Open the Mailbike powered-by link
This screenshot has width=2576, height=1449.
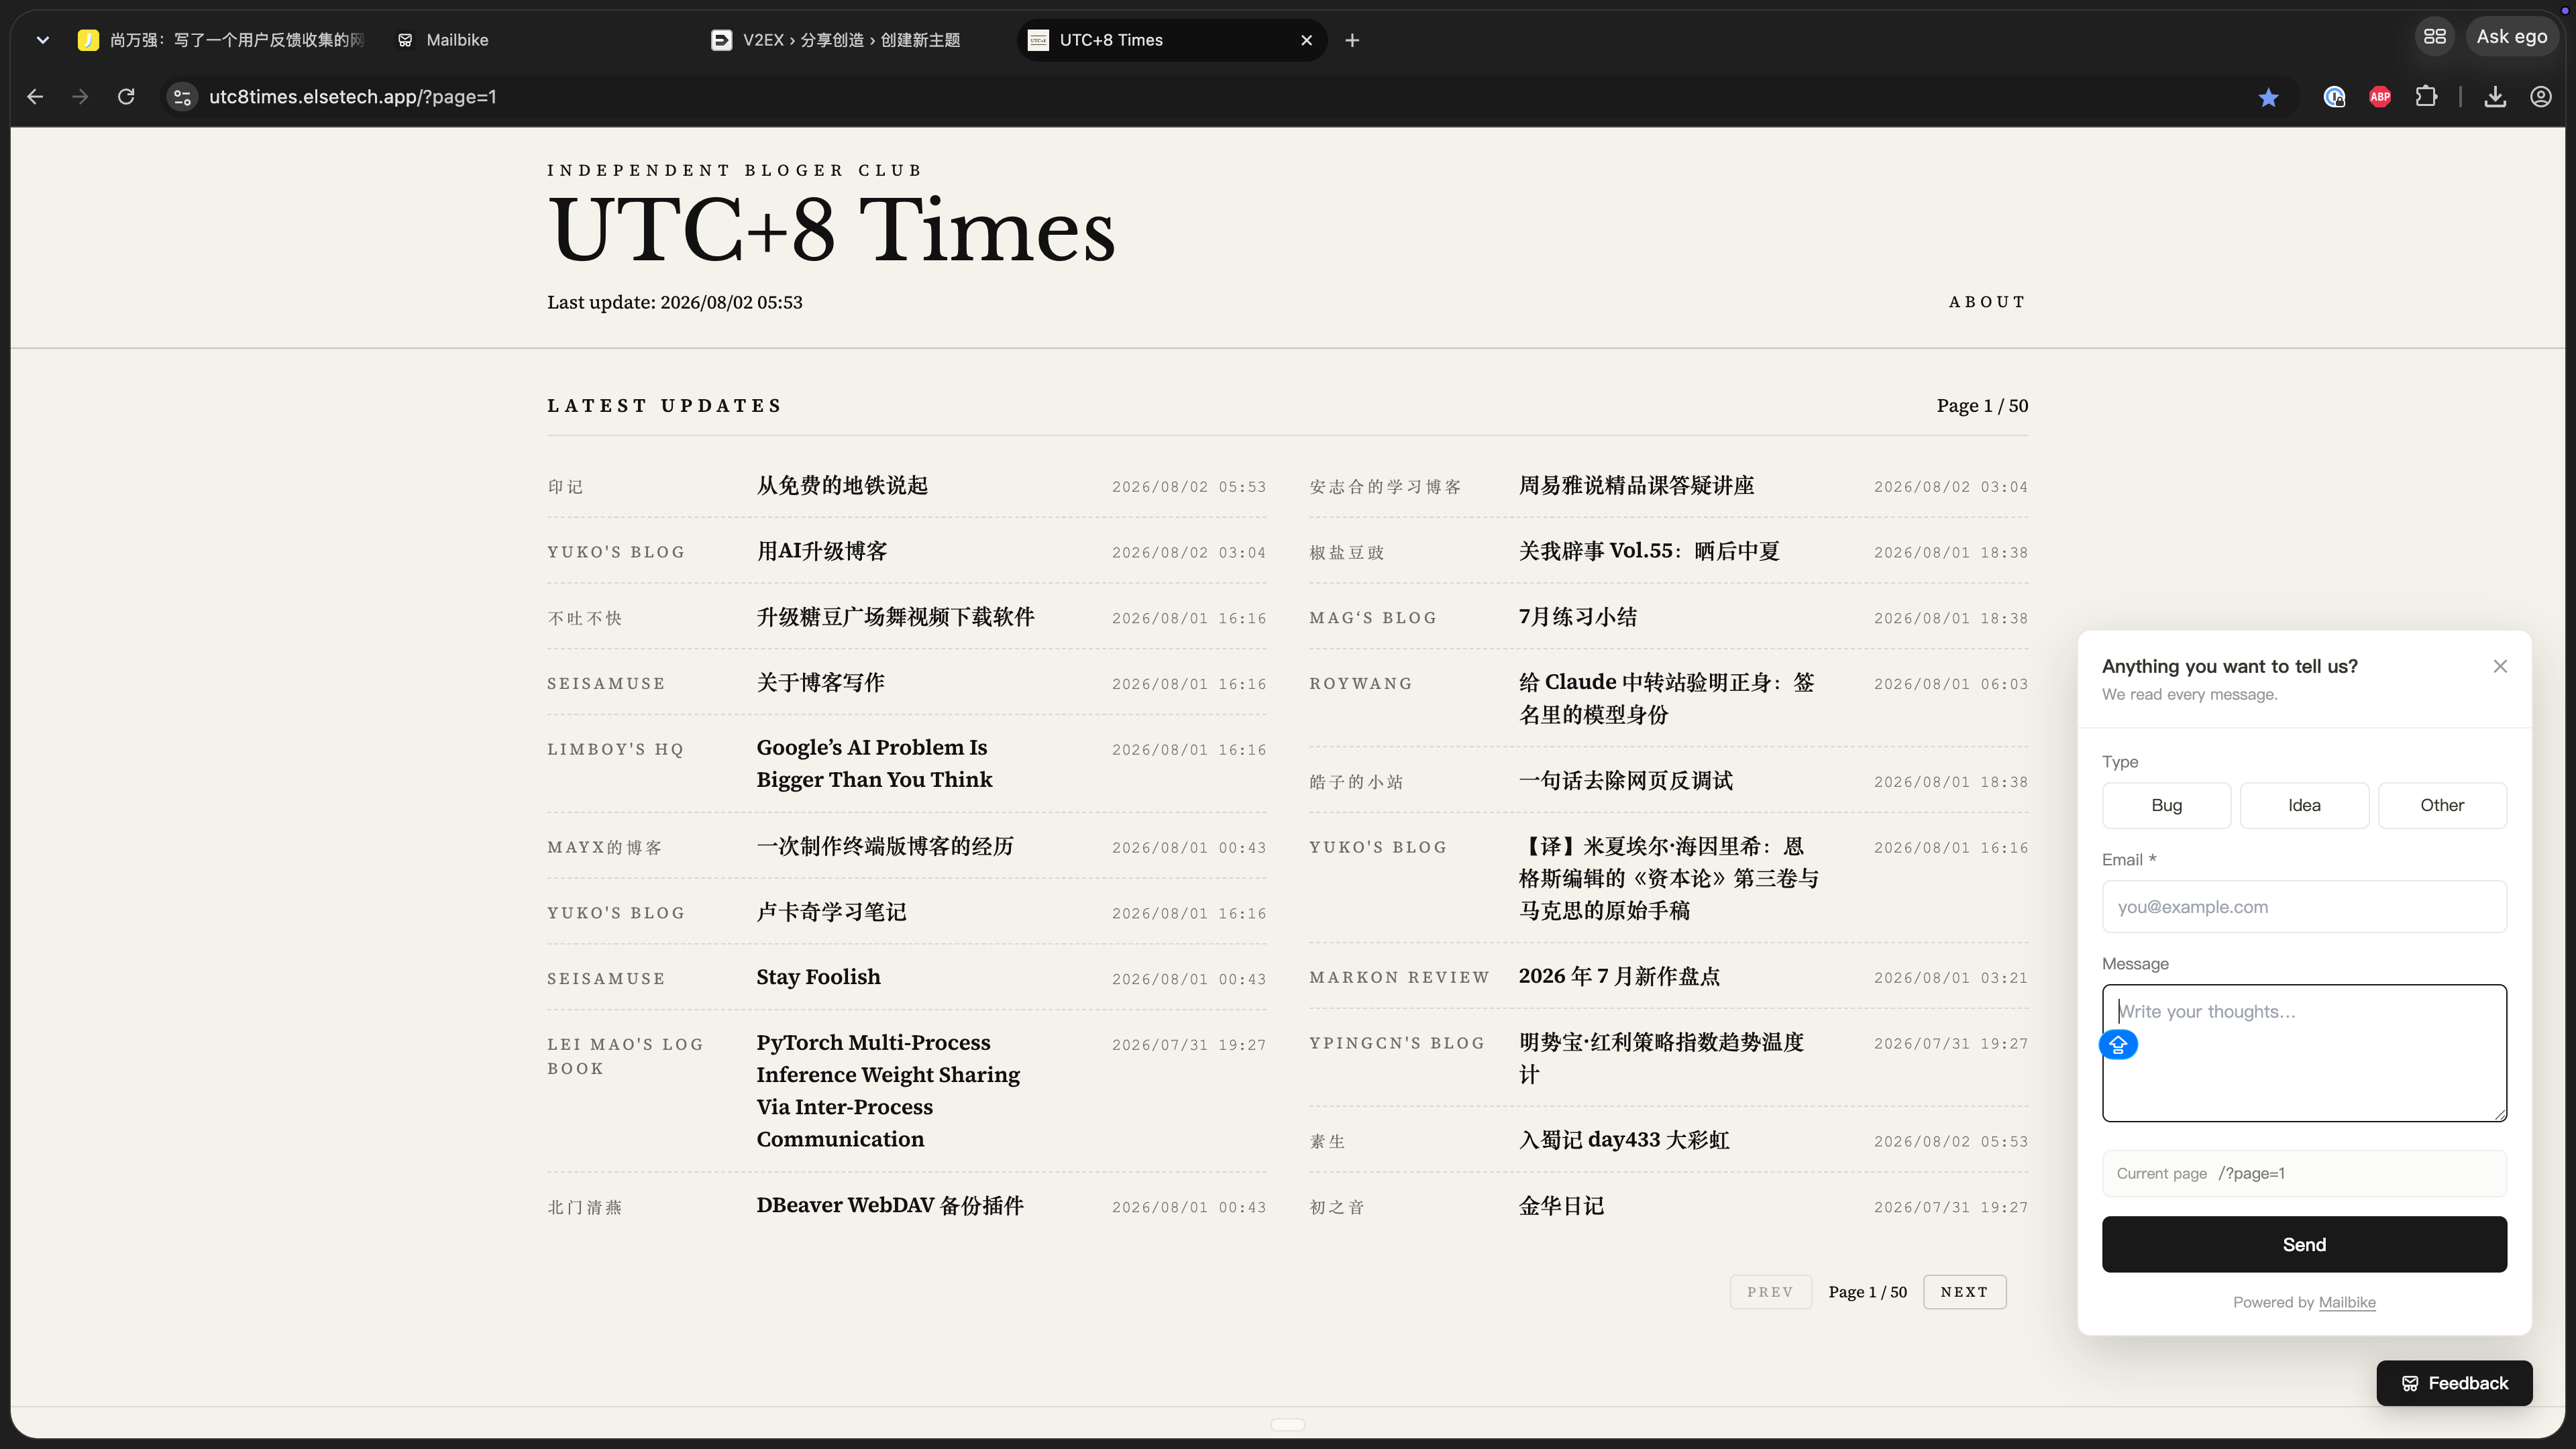pos(2347,1302)
